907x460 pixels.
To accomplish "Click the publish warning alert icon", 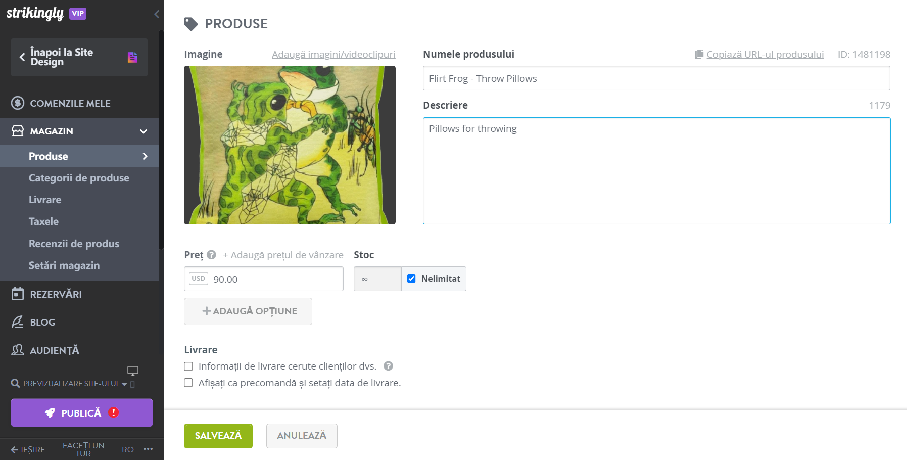I will pyautogui.click(x=114, y=412).
